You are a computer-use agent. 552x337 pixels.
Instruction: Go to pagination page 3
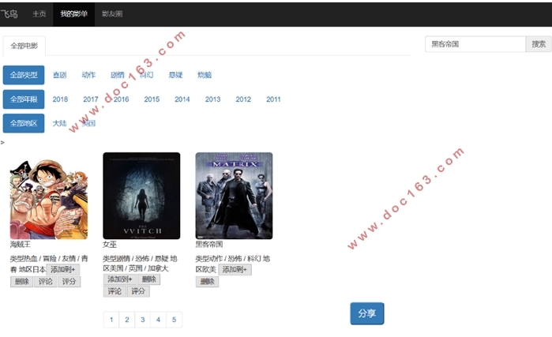click(x=143, y=320)
